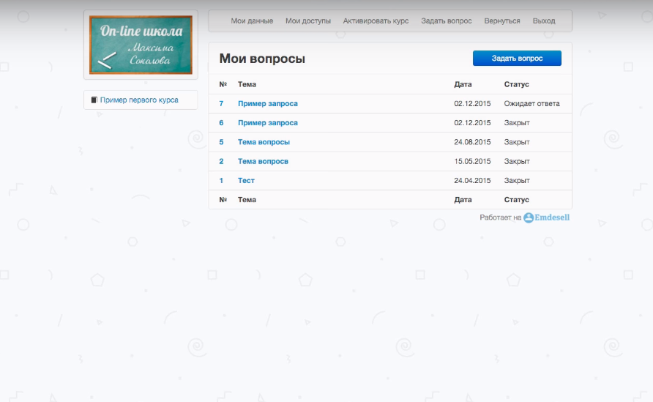Click Выход to log out
Screen dimensions: 653x402
(x=544, y=21)
